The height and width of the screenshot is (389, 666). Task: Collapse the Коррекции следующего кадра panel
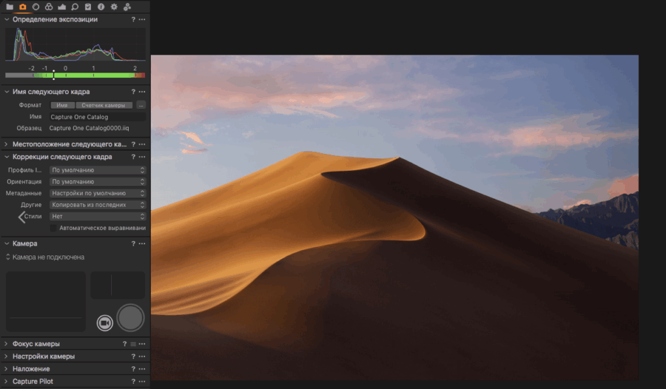click(x=7, y=157)
